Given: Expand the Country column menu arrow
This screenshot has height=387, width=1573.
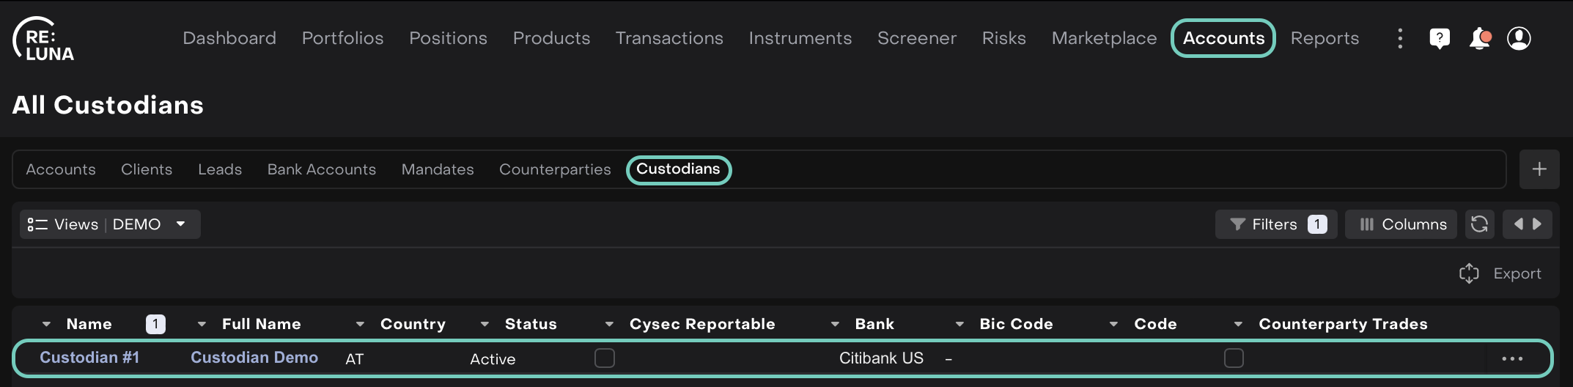Looking at the screenshot, I should coord(360,324).
